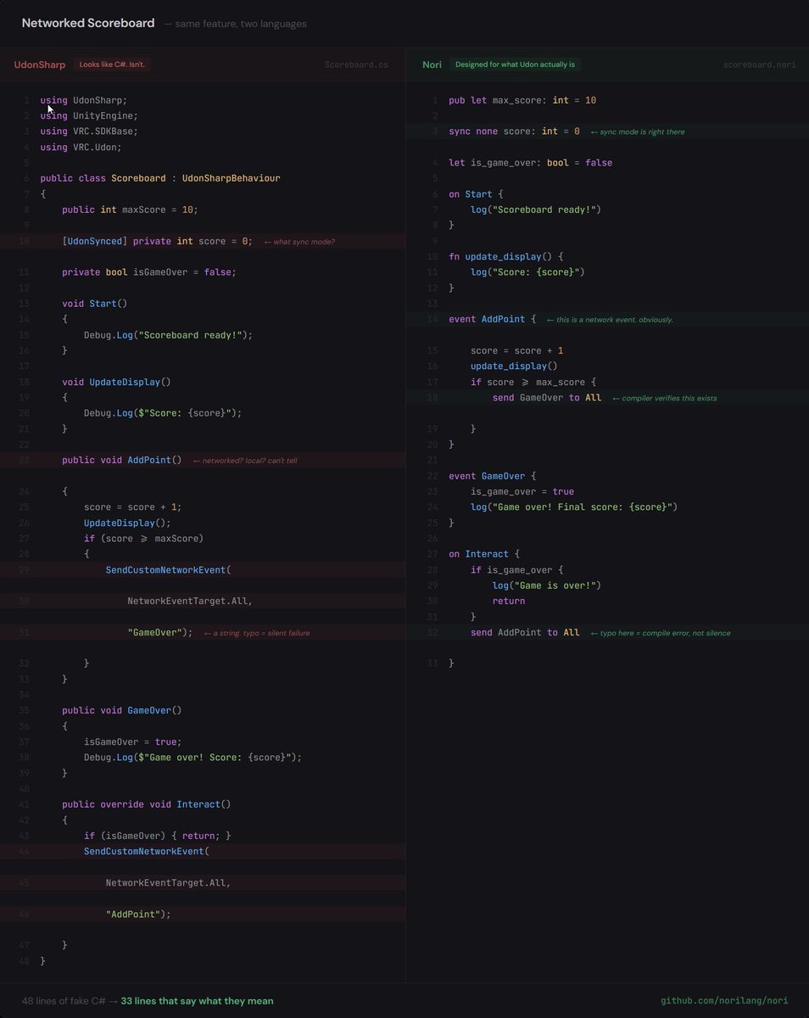Click the log("Scoreboard ready!") line in Nori
This screenshot has width=809, height=1018.
pos(536,210)
